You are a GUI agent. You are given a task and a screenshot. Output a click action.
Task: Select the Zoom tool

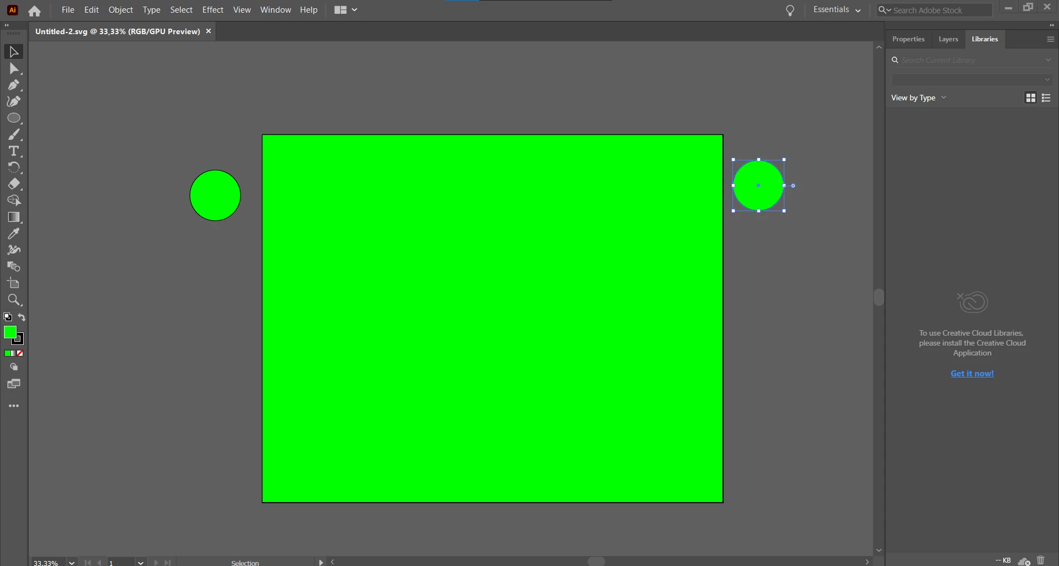[x=14, y=300]
